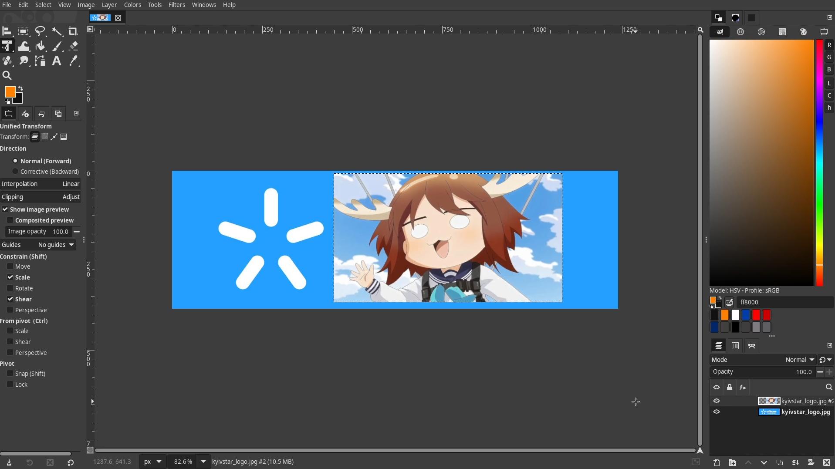
Task: Enable Composited preview checkbox
Action: 10,220
